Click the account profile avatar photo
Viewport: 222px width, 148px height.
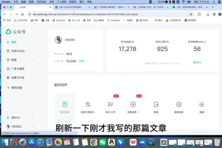[58, 40]
